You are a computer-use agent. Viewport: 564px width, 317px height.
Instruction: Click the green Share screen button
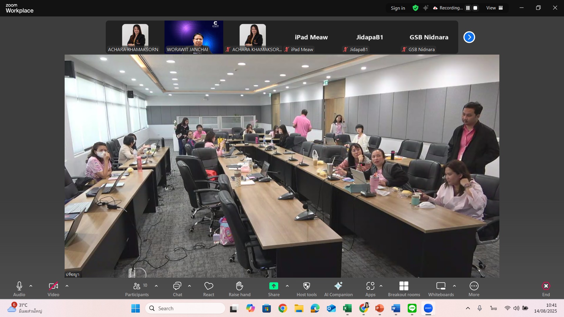pyautogui.click(x=273, y=286)
